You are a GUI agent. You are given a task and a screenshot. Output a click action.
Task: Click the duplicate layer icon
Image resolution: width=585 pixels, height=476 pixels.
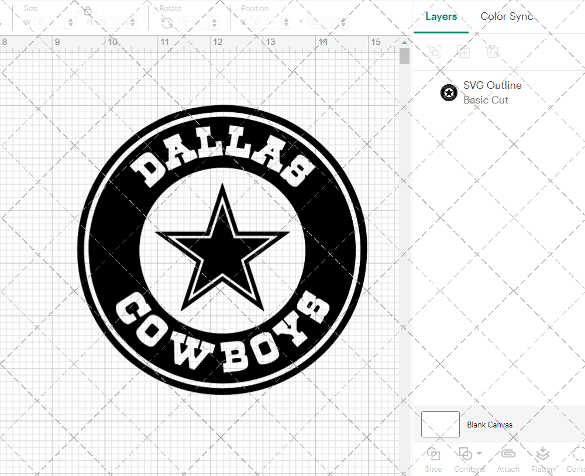click(x=464, y=51)
